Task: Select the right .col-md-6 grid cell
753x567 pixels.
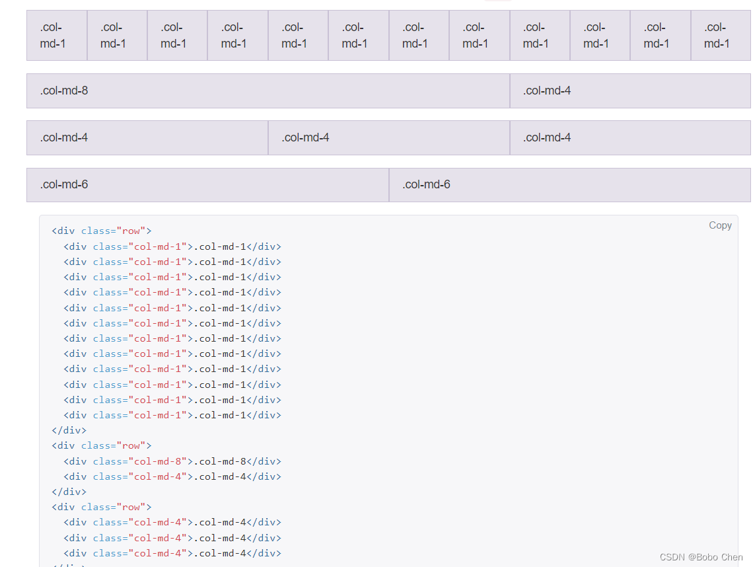Action: coord(569,184)
